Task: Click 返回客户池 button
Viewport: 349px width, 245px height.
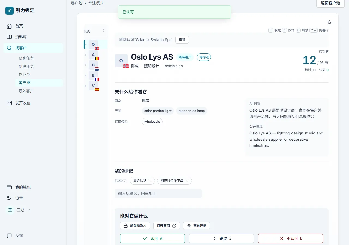Action: pyautogui.click(x=330, y=3)
